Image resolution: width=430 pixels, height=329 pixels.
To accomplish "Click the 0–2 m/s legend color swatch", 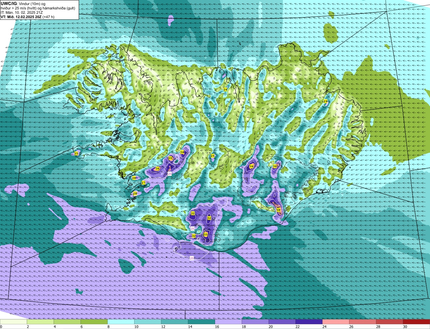I will [x=13, y=322].
